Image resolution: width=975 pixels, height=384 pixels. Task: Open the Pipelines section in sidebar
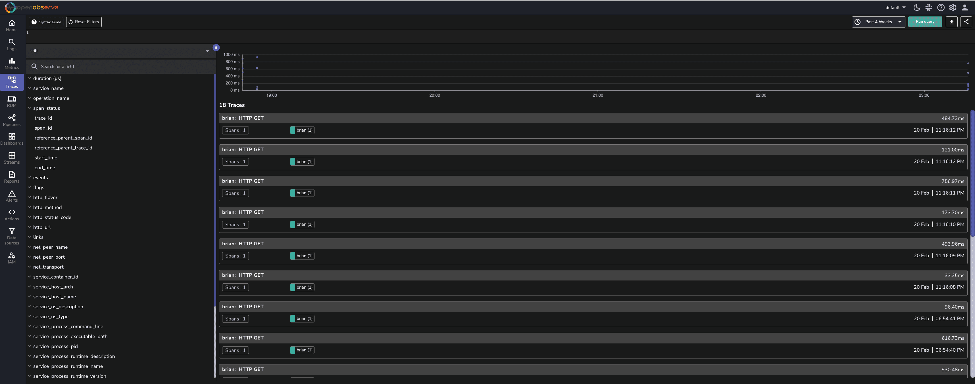(12, 120)
